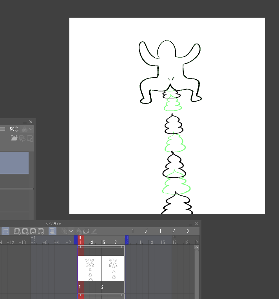The height and width of the screenshot is (299, 279).
Task: Click the greyed-out pencil icon in the timeline toolbar
Action: coord(94,231)
